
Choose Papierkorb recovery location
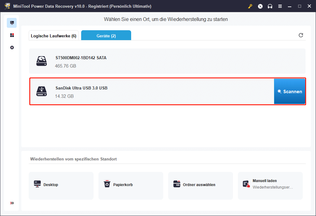coord(131,185)
